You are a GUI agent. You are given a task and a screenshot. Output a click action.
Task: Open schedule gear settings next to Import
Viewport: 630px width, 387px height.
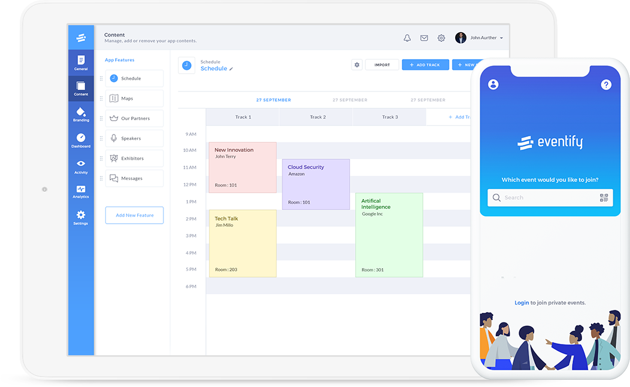point(357,65)
